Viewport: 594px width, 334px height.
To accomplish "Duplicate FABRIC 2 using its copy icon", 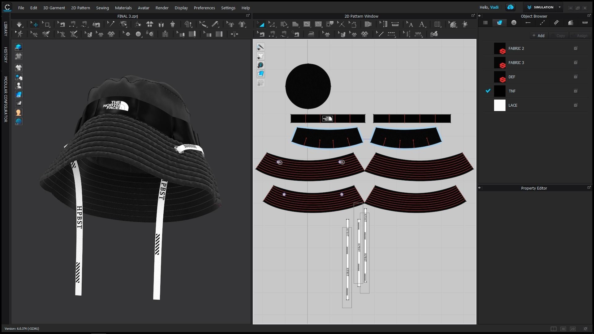I will (575, 48).
